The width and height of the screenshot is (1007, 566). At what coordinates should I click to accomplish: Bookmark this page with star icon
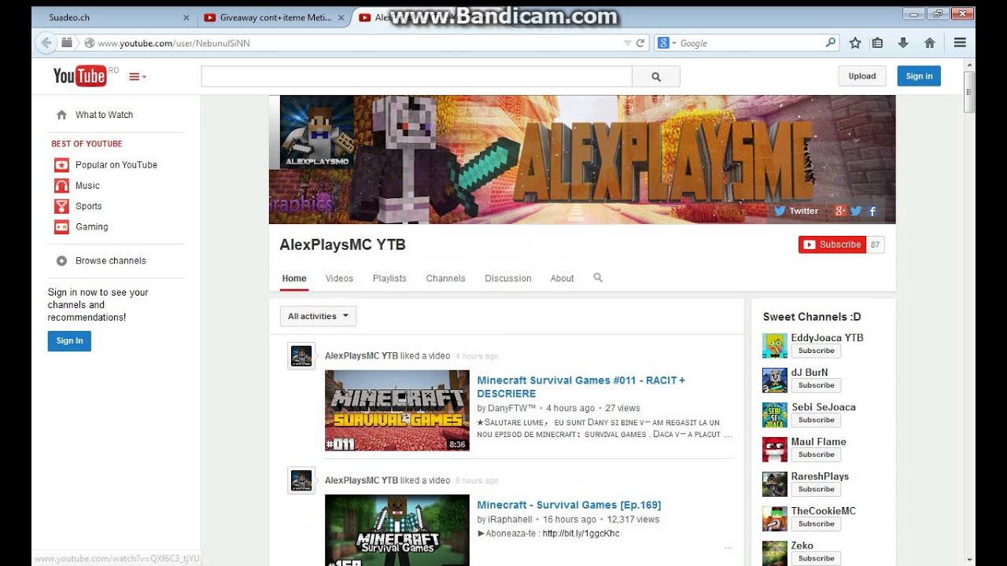pos(855,43)
